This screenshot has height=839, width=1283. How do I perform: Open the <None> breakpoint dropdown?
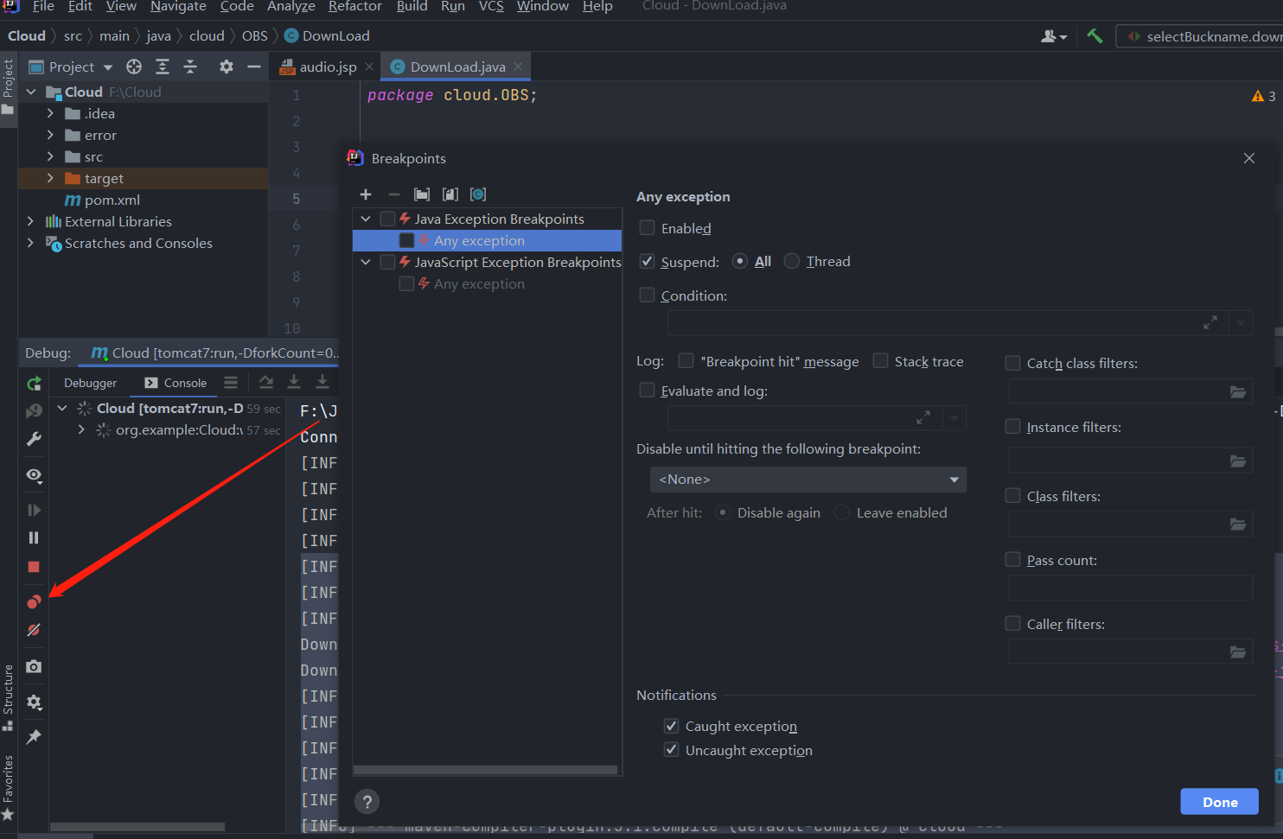pyautogui.click(x=808, y=480)
